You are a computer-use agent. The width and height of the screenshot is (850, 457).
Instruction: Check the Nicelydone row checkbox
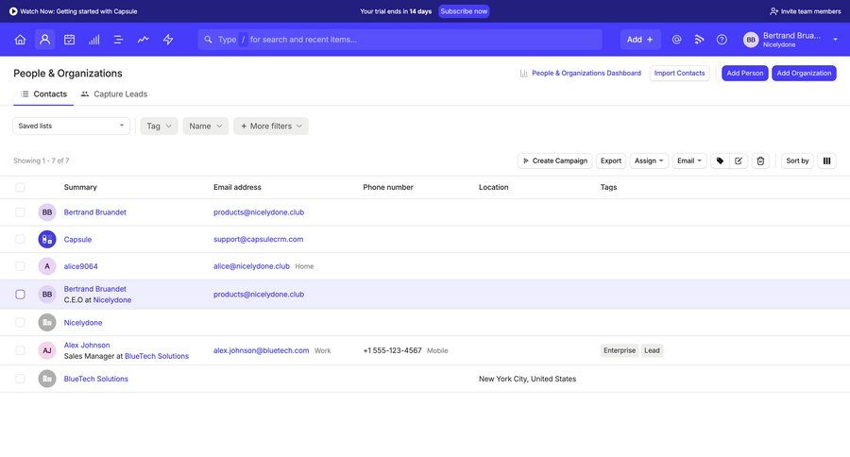pos(20,323)
